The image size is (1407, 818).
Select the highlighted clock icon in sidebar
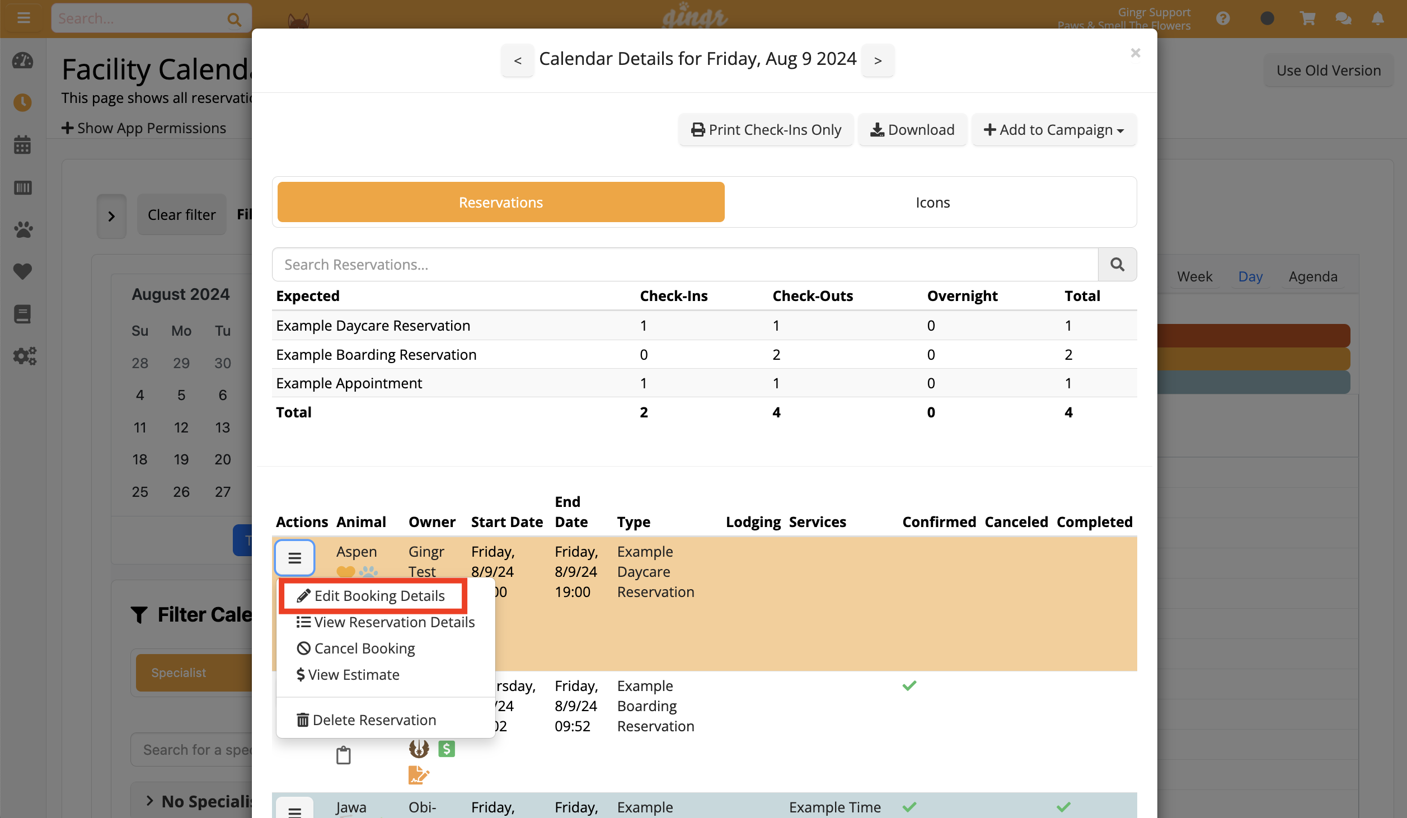tap(22, 102)
